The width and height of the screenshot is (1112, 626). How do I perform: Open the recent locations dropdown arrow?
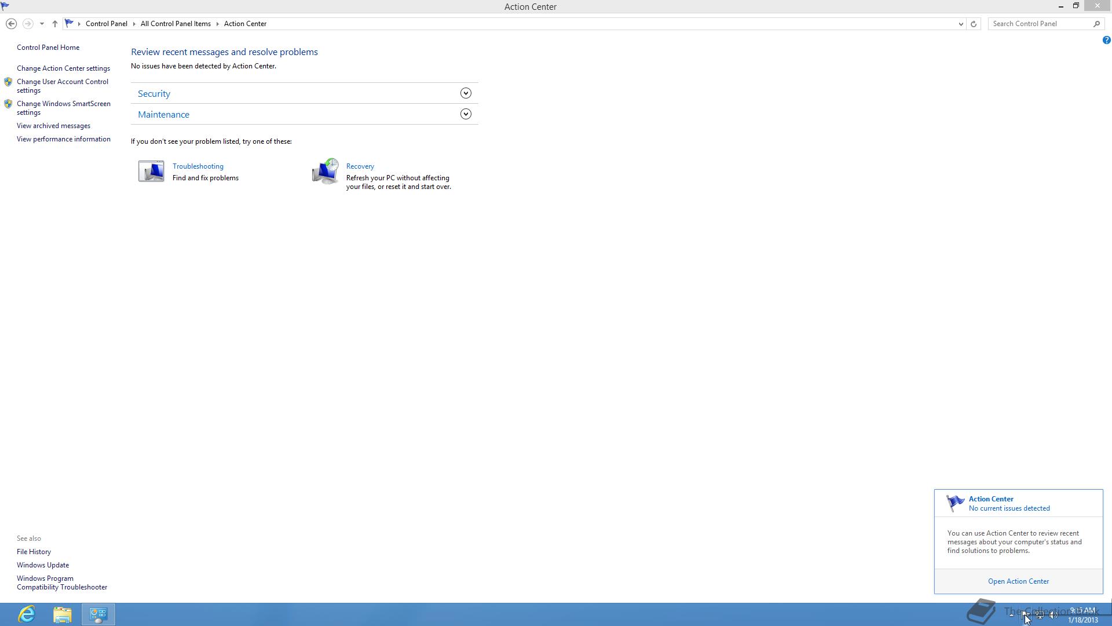(42, 24)
